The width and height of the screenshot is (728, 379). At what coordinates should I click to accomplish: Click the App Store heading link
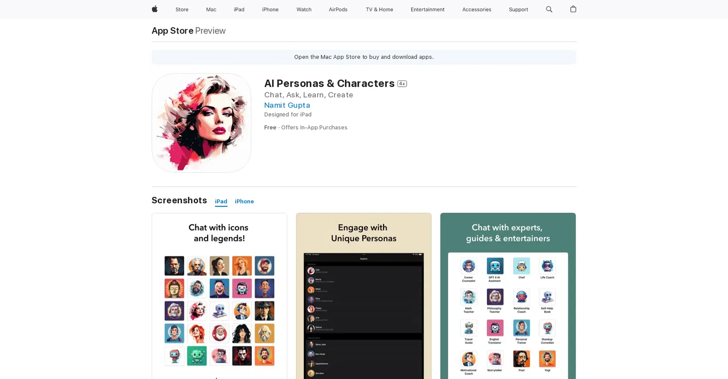(172, 31)
